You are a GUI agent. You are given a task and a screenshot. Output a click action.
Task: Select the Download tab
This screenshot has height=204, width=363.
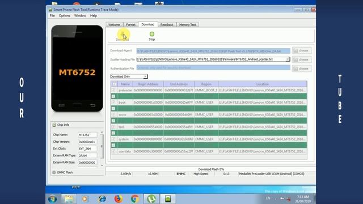[148, 24]
